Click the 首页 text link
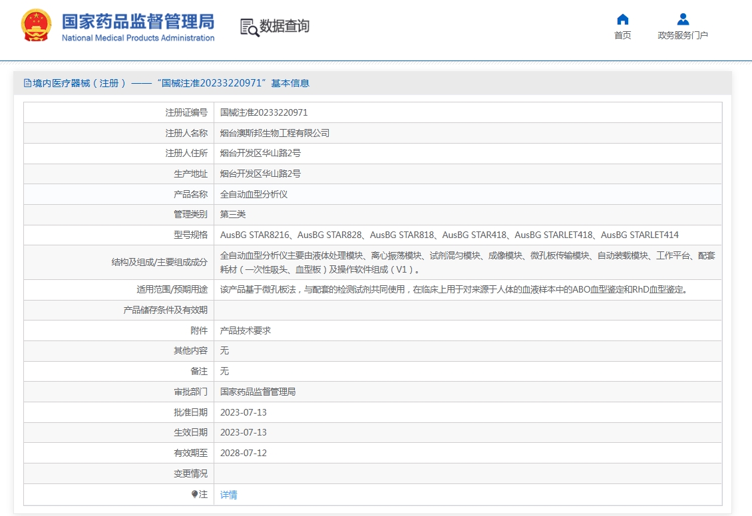The width and height of the screenshot is (752, 516). 622,35
